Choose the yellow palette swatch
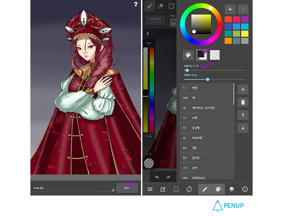Image resolution: width=283 pixels, height=216 pixels. tap(245, 34)
